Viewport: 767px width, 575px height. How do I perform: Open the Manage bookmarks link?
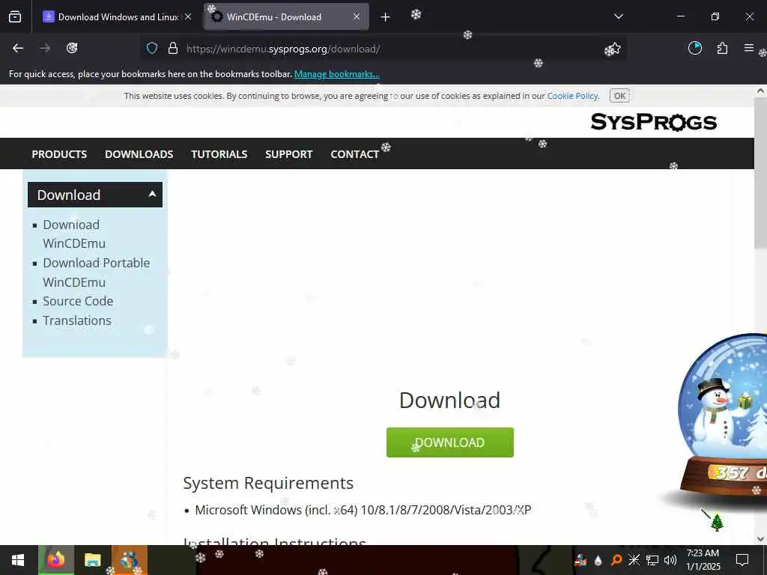tap(336, 74)
